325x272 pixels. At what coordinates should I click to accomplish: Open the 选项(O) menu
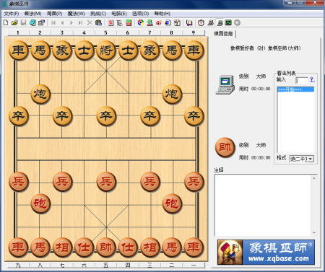click(141, 14)
